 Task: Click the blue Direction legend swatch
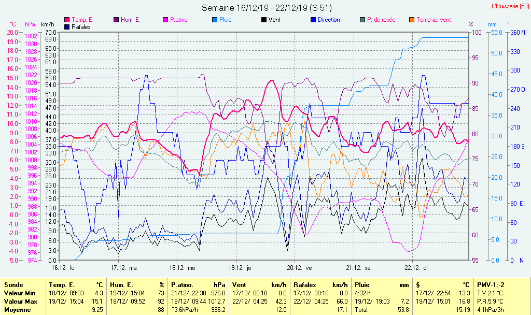tap(313, 20)
